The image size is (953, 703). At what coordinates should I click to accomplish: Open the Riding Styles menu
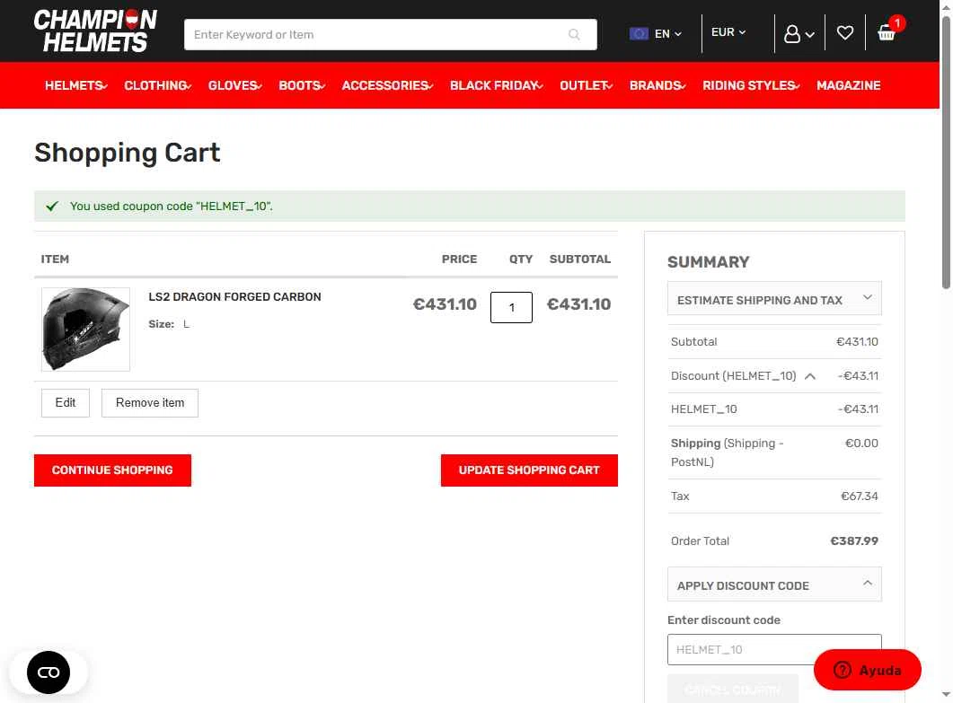751,85
